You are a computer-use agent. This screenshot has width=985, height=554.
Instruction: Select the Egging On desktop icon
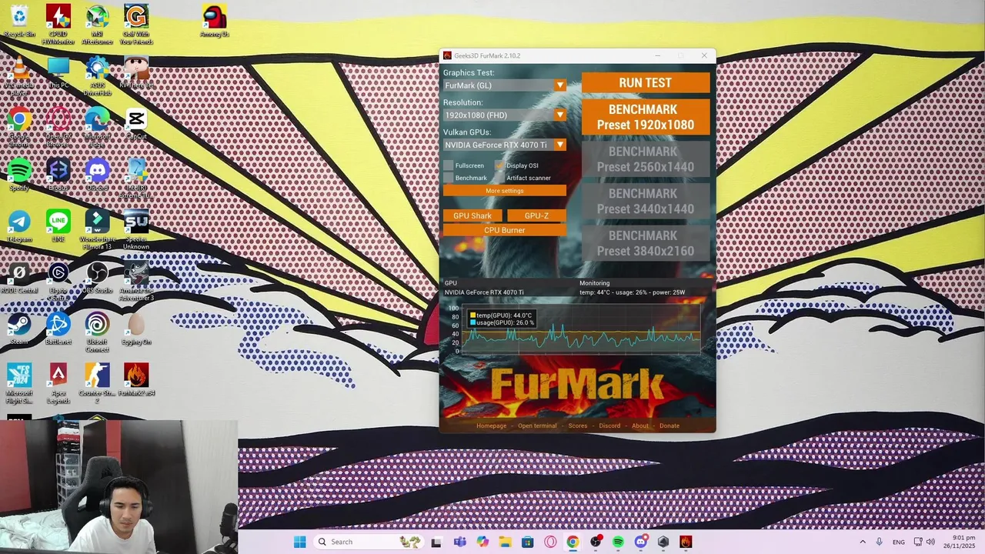click(x=136, y=329)
